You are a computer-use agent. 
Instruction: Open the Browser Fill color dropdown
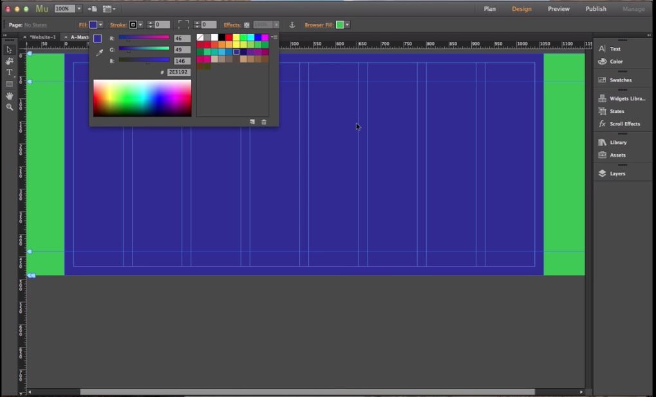347,25
